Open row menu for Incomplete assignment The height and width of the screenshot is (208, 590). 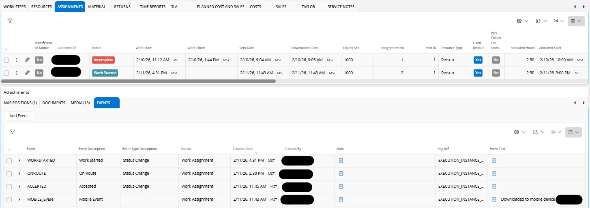[17, 60]
